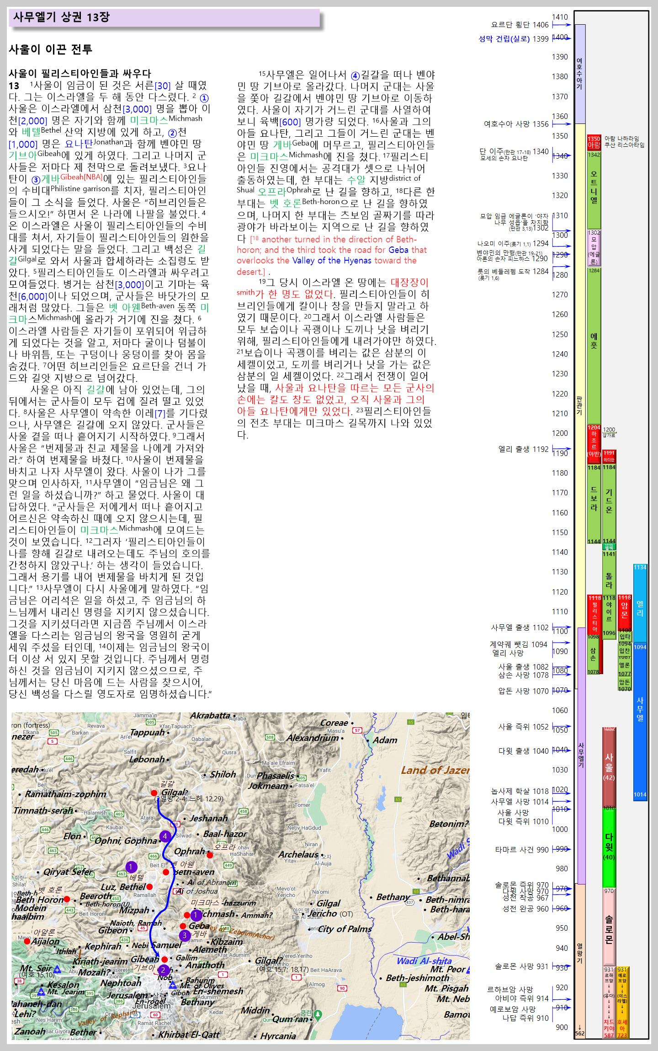Click green 에훗 judge bar in timeline
This screenshot has height=1051, width=658.
pyautogui.click(x=594, y=346)
